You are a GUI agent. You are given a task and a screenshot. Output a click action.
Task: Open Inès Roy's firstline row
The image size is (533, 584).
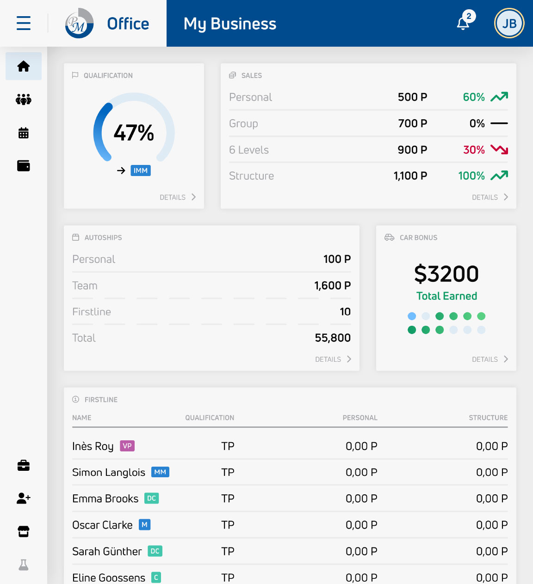(93, 446)
